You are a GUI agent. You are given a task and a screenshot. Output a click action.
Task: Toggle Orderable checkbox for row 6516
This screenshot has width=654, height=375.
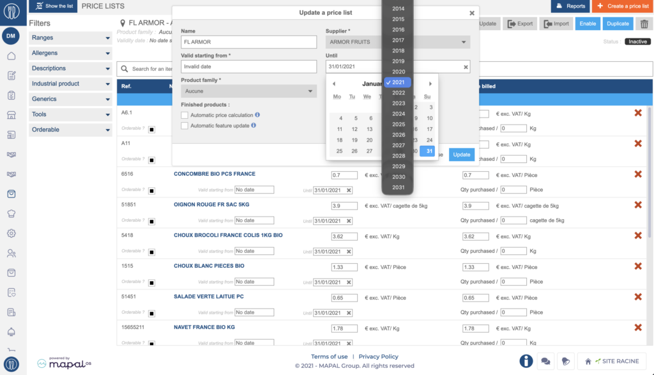point(152,190)
